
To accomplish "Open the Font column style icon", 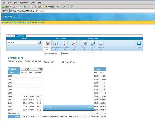I will 84,43.
